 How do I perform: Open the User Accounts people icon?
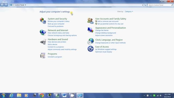pyautogui.click(x=90, y=21)
